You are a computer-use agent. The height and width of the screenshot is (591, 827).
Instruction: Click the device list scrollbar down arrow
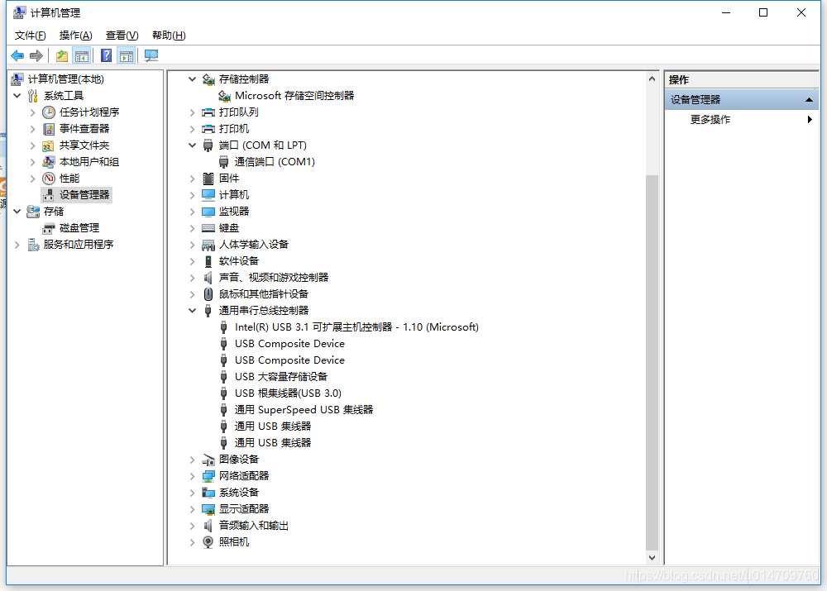pos(652,558)
